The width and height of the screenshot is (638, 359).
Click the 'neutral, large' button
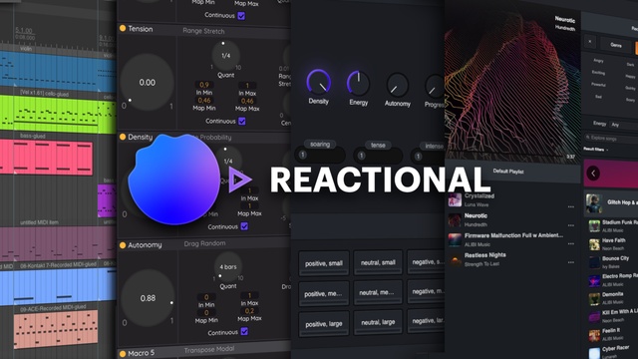click(378, 322)
